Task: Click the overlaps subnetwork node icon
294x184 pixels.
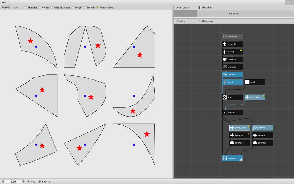Action: point(224,52)
